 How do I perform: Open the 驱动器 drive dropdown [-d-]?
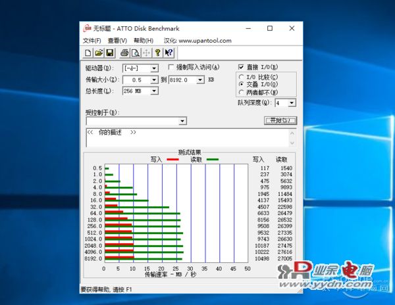[154, 68]
